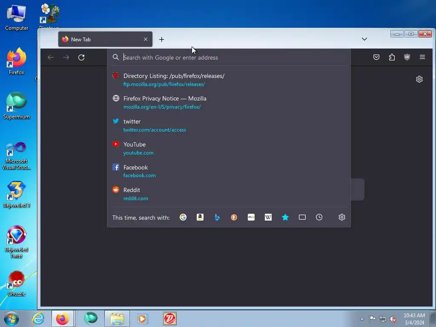Viewport: 436px width, 327px height.
Task: Expand the List all tabs chevron
Action: tap(364, 39)
